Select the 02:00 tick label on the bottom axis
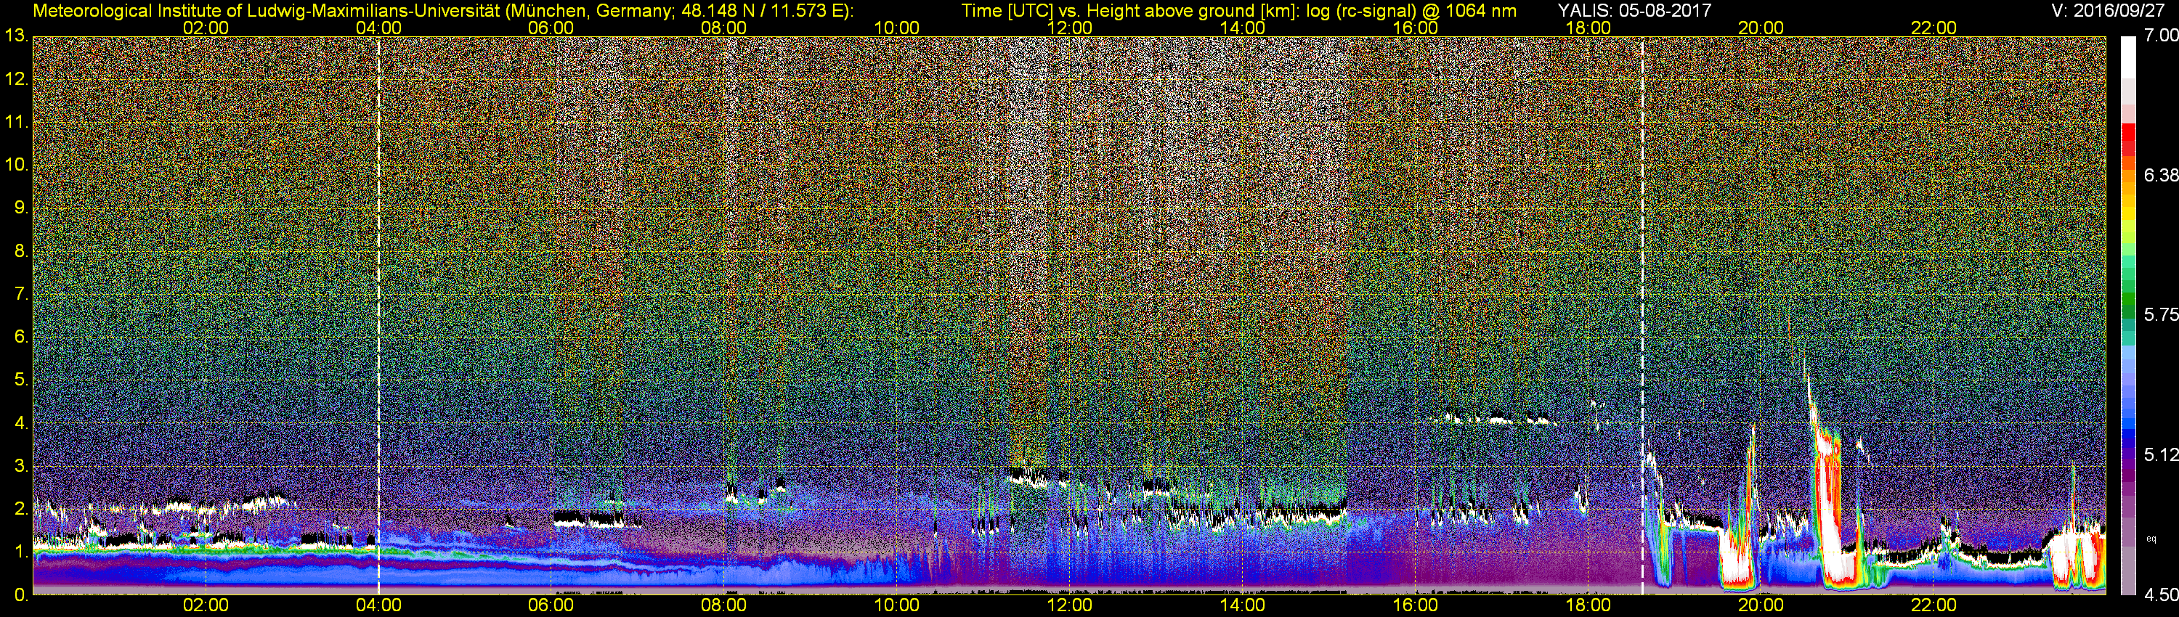The width and height of the screenshot is (2179, 617). tap(206, 606)
